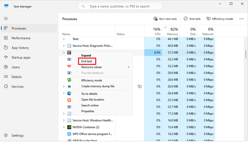Click the Efficiency mode leaf icon in toolbar

[x=208, y=19]
